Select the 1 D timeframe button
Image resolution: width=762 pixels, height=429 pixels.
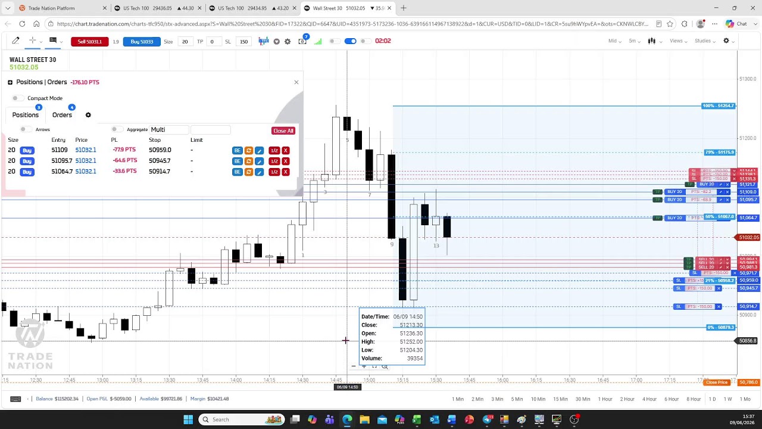tap(712, 399)
